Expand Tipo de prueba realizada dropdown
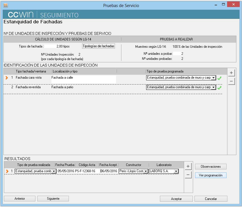Image resolution: width=242 pixels, height=207 pixels. [54, 171]
